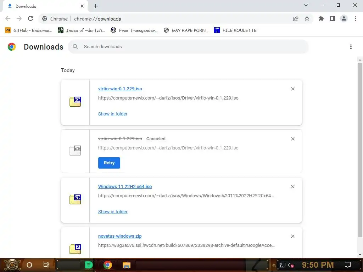Click the Search downloads field
This screenshot has width=363, height=272.
point(188,47)
